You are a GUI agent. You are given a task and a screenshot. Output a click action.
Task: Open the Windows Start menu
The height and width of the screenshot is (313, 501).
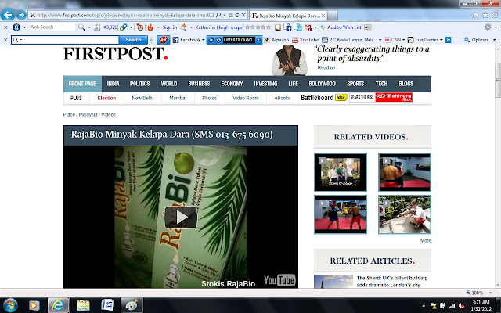point(10,305)
